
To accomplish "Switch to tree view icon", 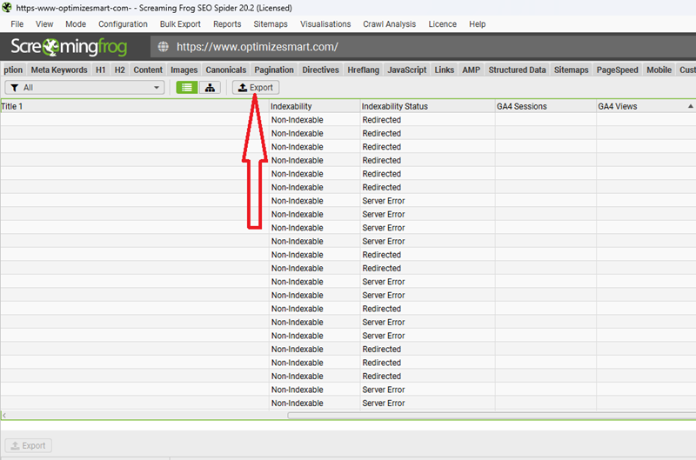I will point(210,87).
